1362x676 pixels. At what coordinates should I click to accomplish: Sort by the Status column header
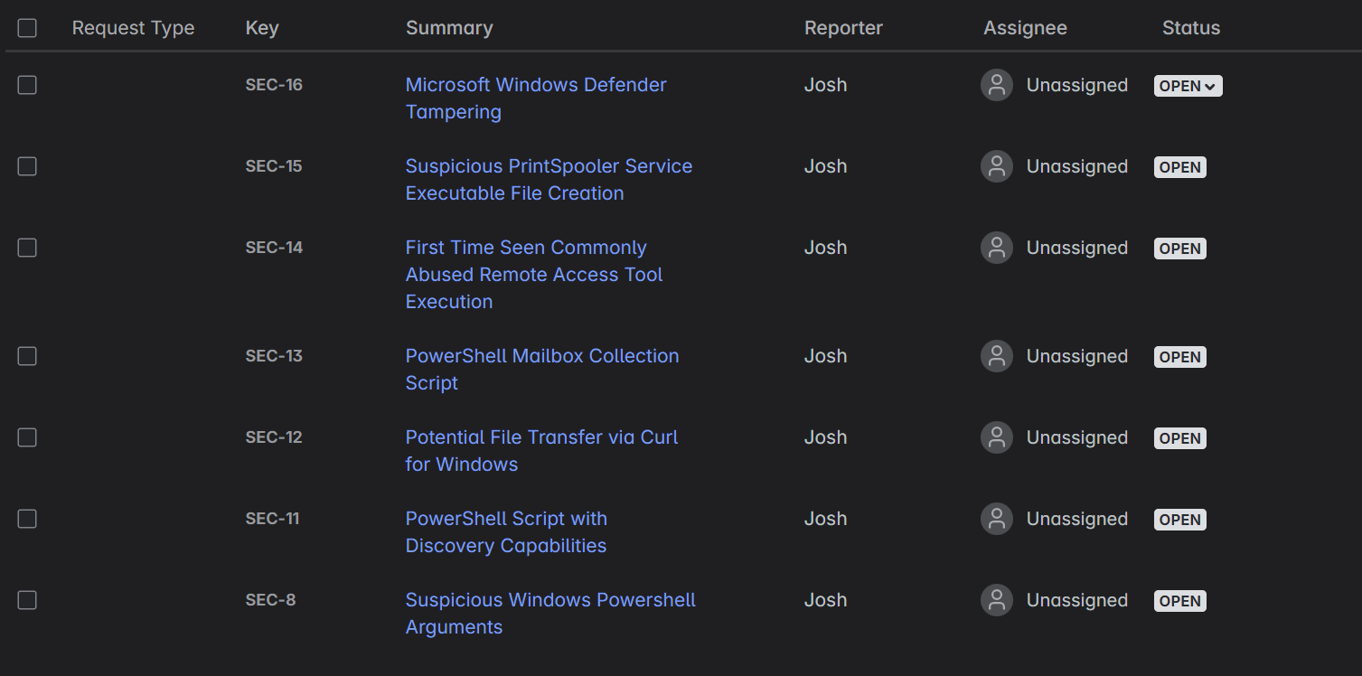(1191, 28)
